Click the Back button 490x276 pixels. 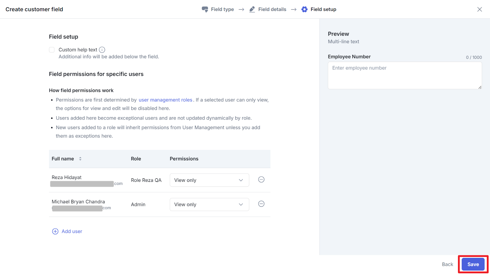click(x=447, y=264)
